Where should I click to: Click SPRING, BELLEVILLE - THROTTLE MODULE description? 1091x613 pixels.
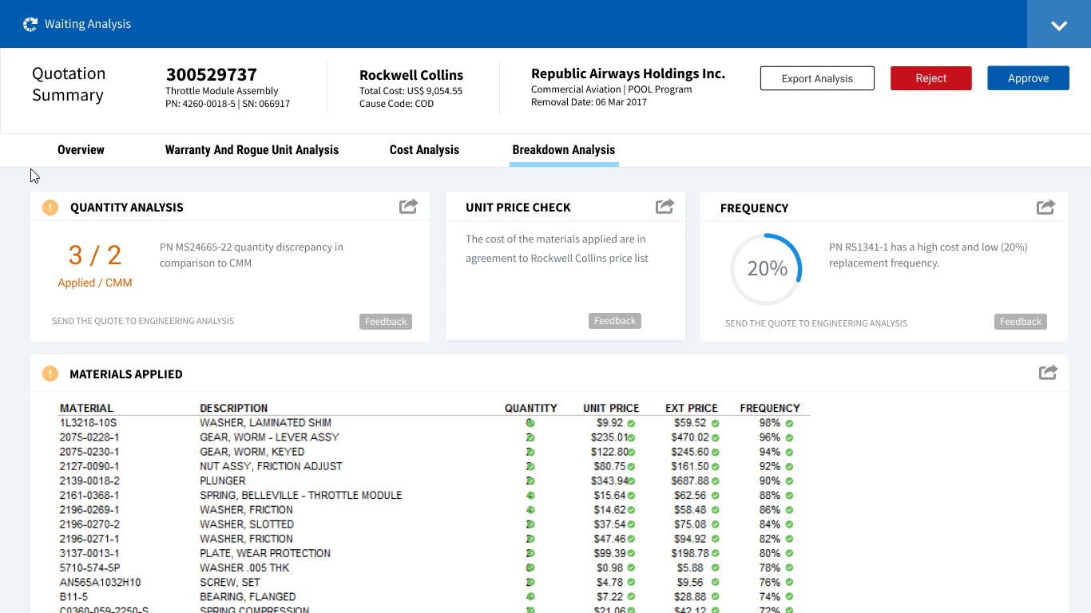coord(301,496)
